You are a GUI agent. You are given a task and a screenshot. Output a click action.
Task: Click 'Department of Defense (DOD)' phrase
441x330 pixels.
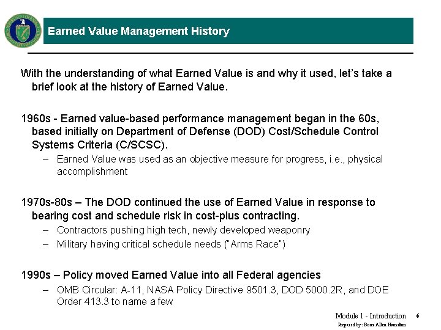click(x=190, y=131)
